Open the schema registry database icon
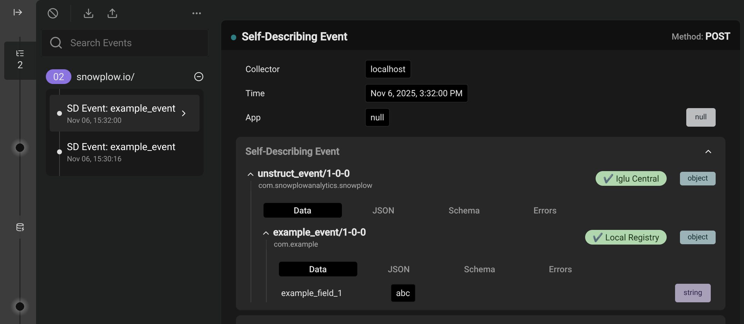 pos(20,228)
